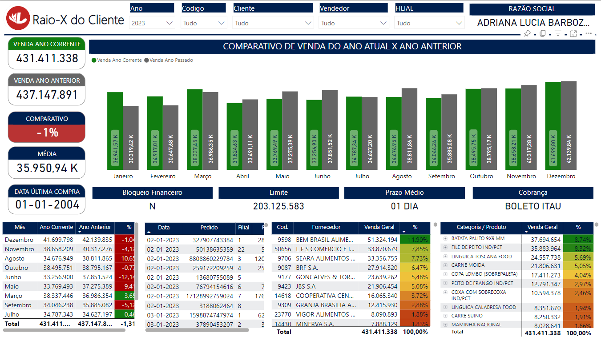Select the Agosto row in month table
This screenshot has height=345, width=601.
(x=69, y=258)
